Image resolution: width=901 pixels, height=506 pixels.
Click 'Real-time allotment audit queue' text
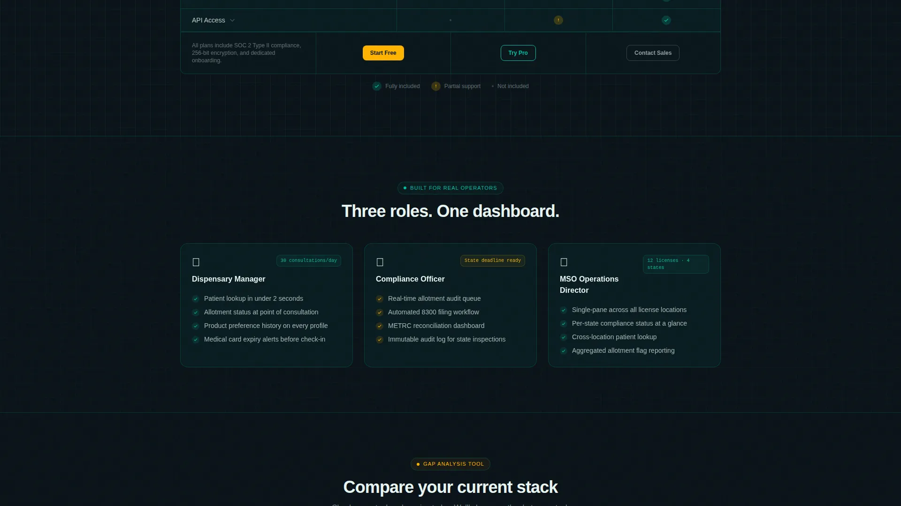(x=435, y=298)
